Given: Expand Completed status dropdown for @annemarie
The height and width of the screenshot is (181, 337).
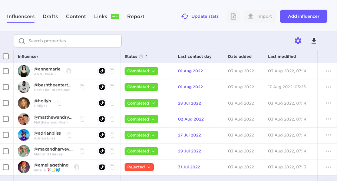Looking at the screenshot, I should point(141,71).
